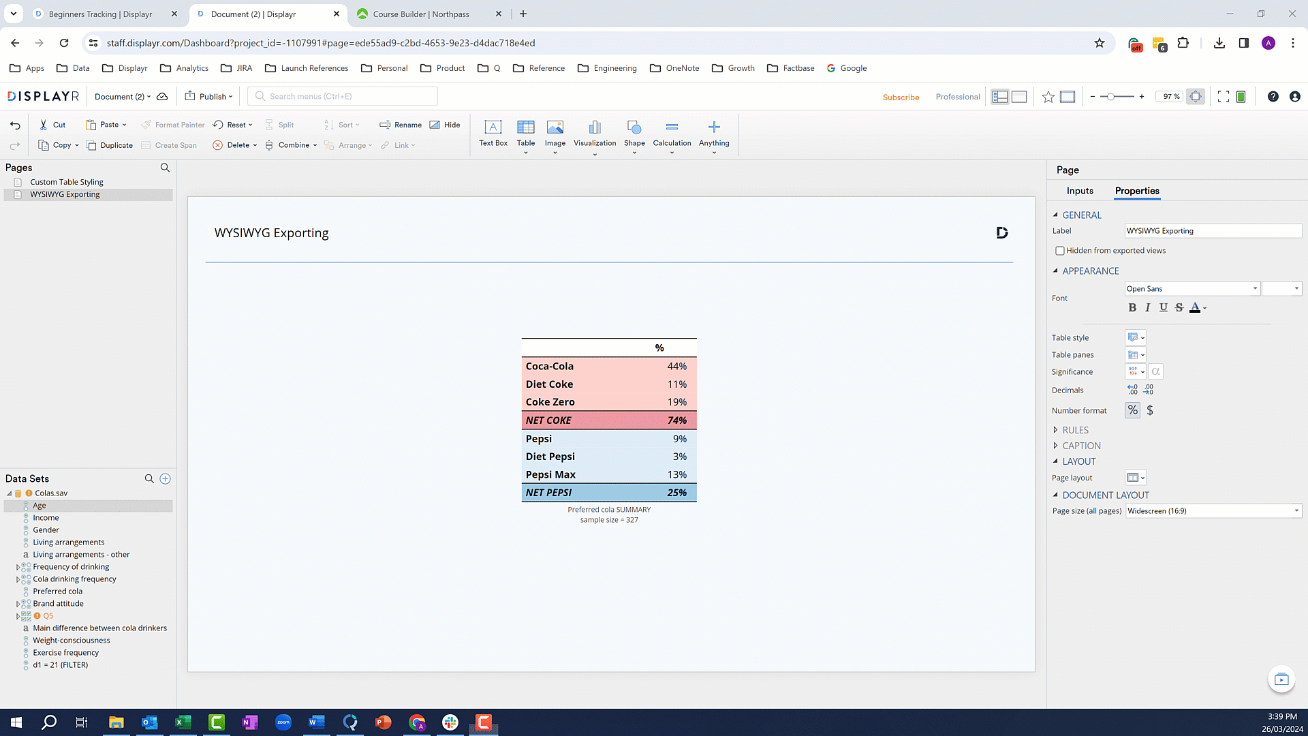Increase decimal places icon
1308x736 pixels.
[1132, 390]
